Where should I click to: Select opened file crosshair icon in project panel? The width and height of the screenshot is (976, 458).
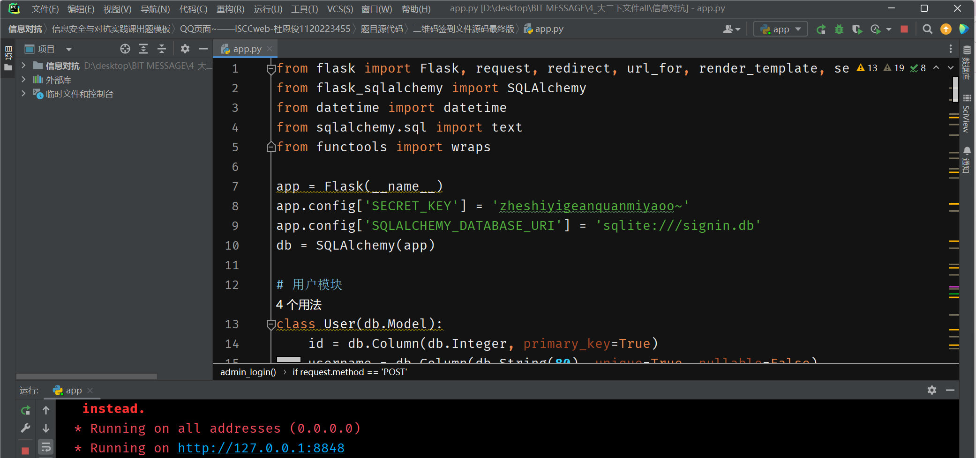(x=125, y=49)
